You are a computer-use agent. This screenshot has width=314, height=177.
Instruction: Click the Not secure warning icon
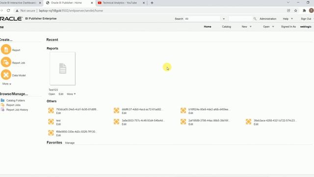tap(17, 11)
